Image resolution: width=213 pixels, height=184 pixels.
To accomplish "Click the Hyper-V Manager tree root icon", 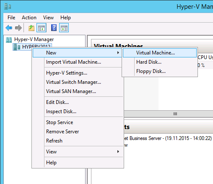I will pyautogui.click(x=9, y=40).
